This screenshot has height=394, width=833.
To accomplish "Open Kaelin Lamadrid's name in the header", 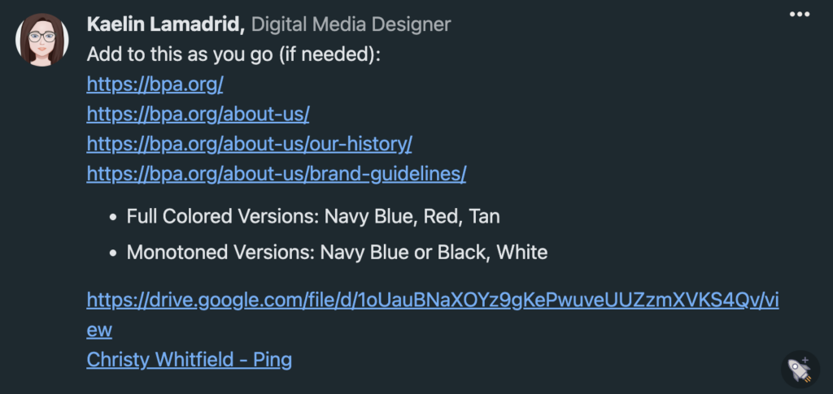I will 166,25.
